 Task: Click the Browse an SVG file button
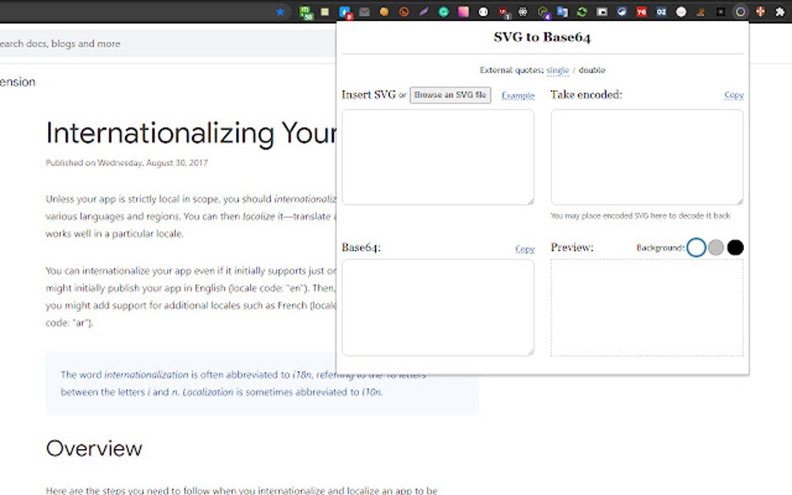click(x=450, y=95)
